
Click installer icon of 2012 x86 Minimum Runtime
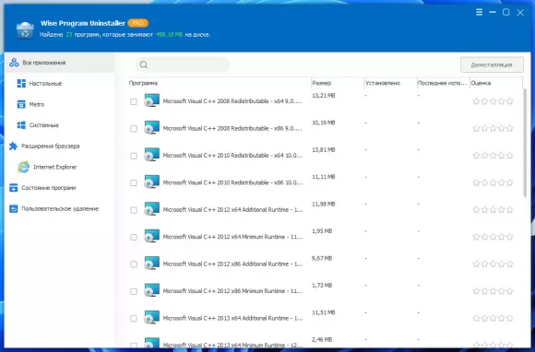[x=151, y=290]
